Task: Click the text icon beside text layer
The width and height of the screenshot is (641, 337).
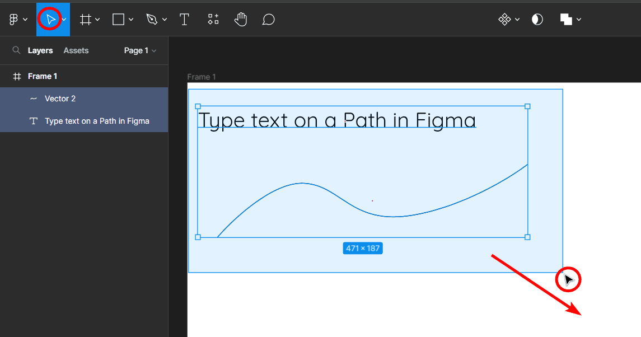Action: [x=34, y=121]
